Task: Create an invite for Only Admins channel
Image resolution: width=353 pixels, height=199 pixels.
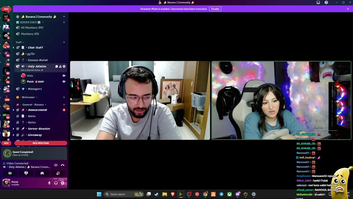Action: pos(60,66)
